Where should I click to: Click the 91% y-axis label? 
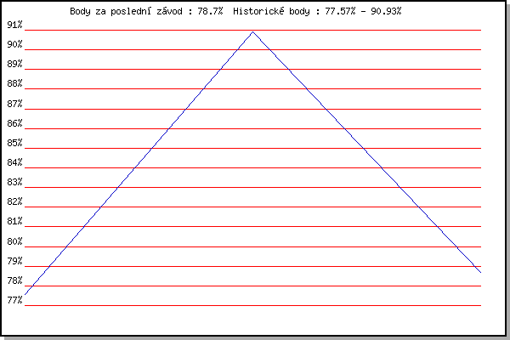[14, 24]
